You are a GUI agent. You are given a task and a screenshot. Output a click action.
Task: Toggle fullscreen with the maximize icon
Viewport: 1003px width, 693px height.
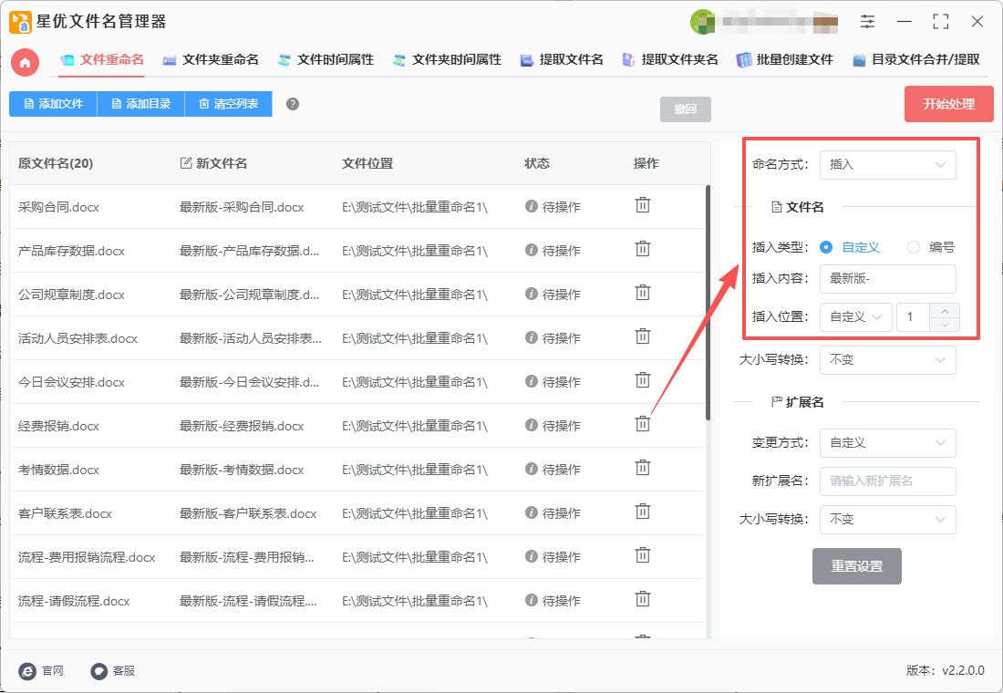click(x=940, y=22)
